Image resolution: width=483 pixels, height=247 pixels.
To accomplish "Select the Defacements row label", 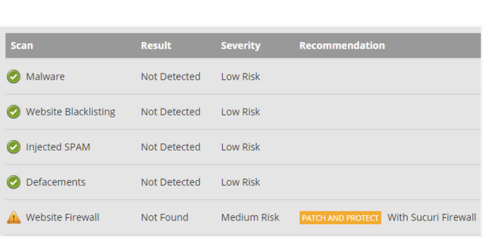I will tap(56, 182).
